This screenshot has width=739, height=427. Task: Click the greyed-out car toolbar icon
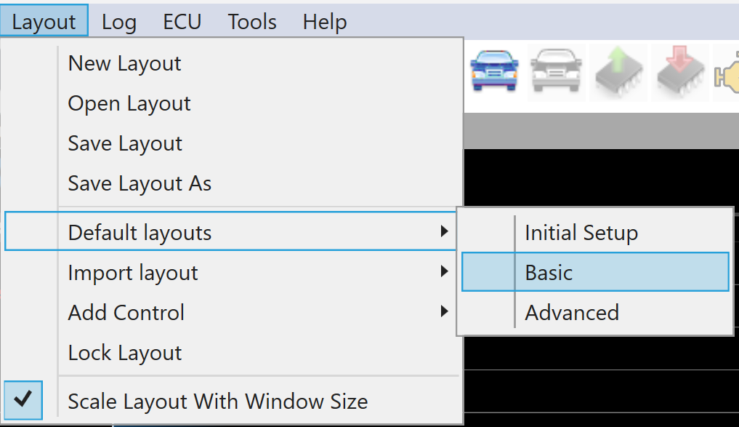[557, 71]
